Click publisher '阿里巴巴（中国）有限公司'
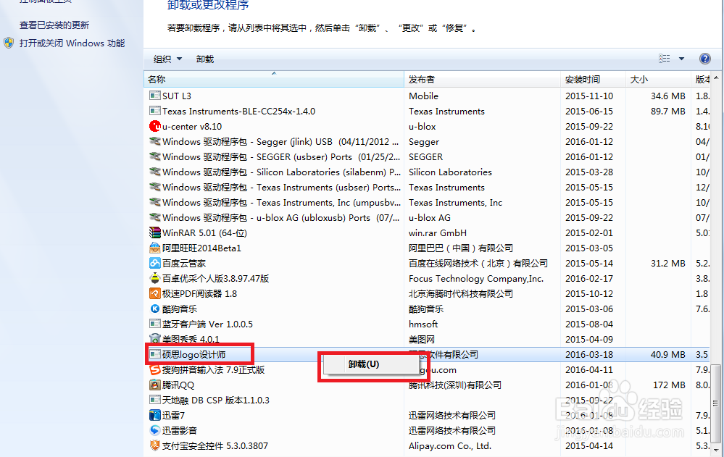The height and width of the screenshot is (457, 724). pyautogui.click(x=461, y=248)
